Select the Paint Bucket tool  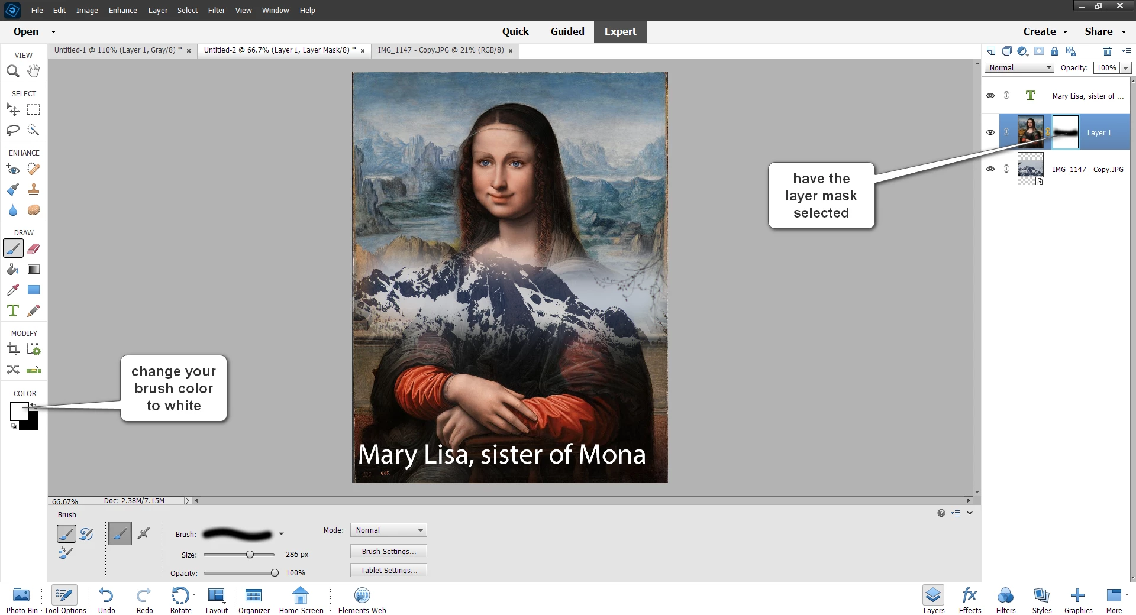click(x=13, y=269)
